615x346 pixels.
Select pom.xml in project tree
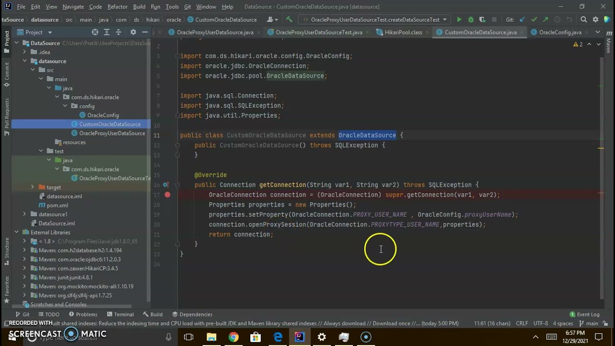(57, 205)
